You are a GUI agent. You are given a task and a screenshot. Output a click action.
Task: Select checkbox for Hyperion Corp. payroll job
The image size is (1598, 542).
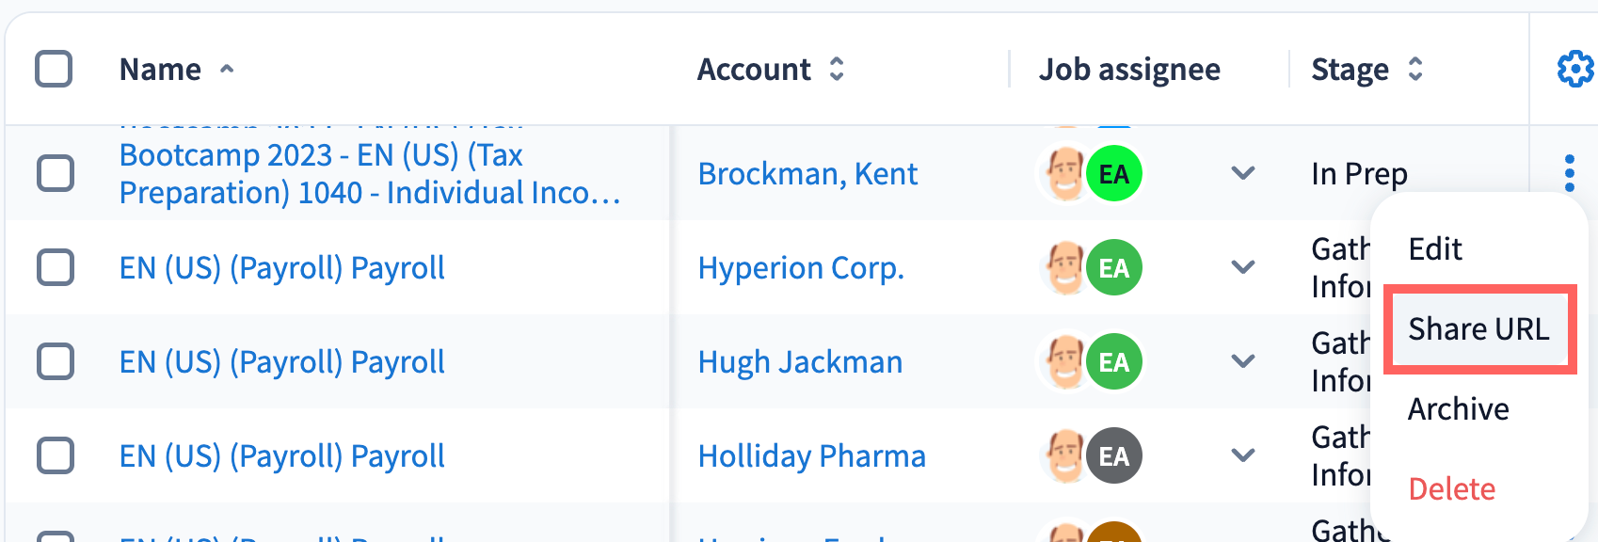click(56, 267)
